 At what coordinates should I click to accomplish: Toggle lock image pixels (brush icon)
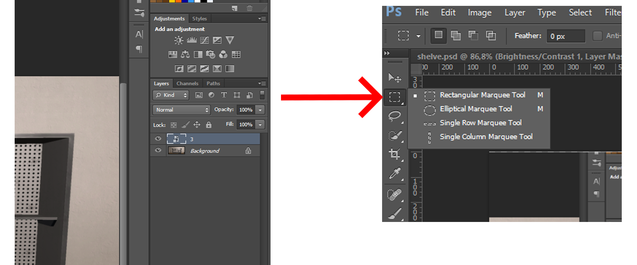tap(185, 125)
